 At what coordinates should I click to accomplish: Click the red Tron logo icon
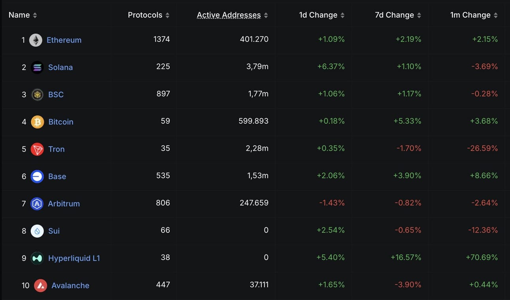[37, 149]
